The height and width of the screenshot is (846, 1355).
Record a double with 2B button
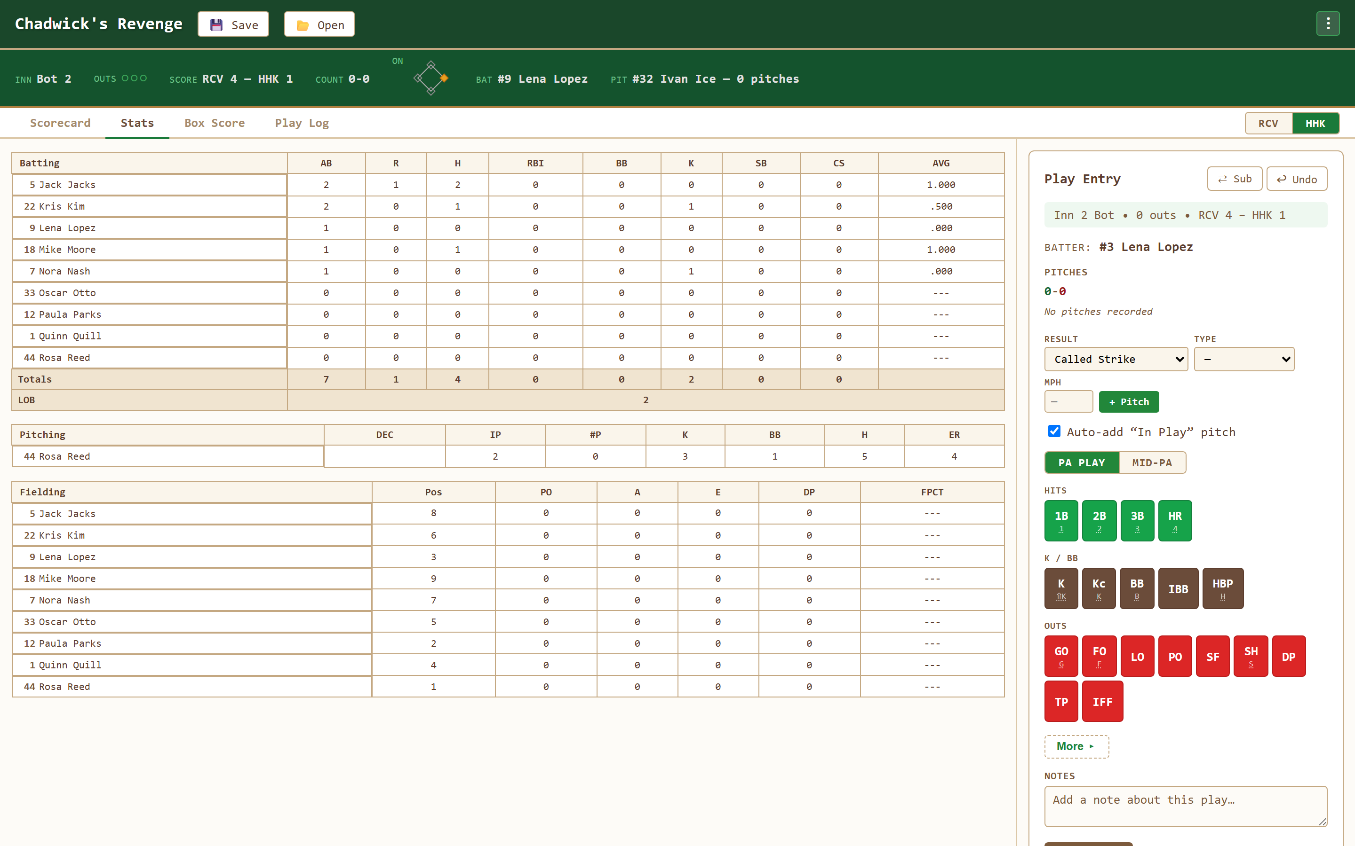(x=1099, y=520)
